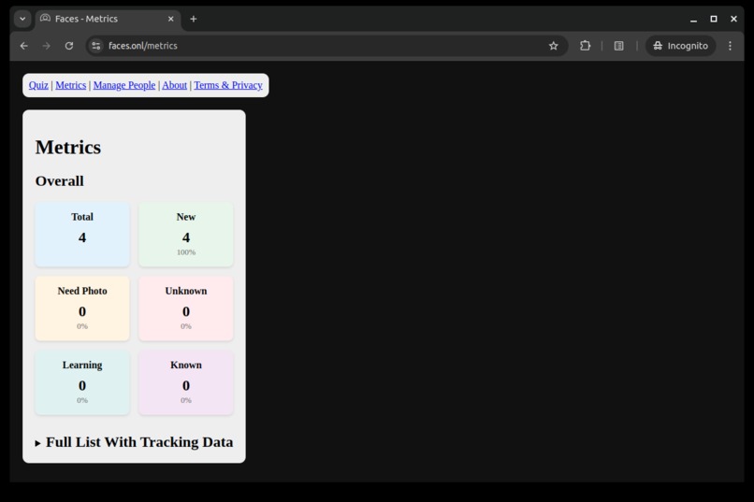This screenshot has width=754, height=502.
Task: Open the side panel icon
Action: tap(619, 46)
